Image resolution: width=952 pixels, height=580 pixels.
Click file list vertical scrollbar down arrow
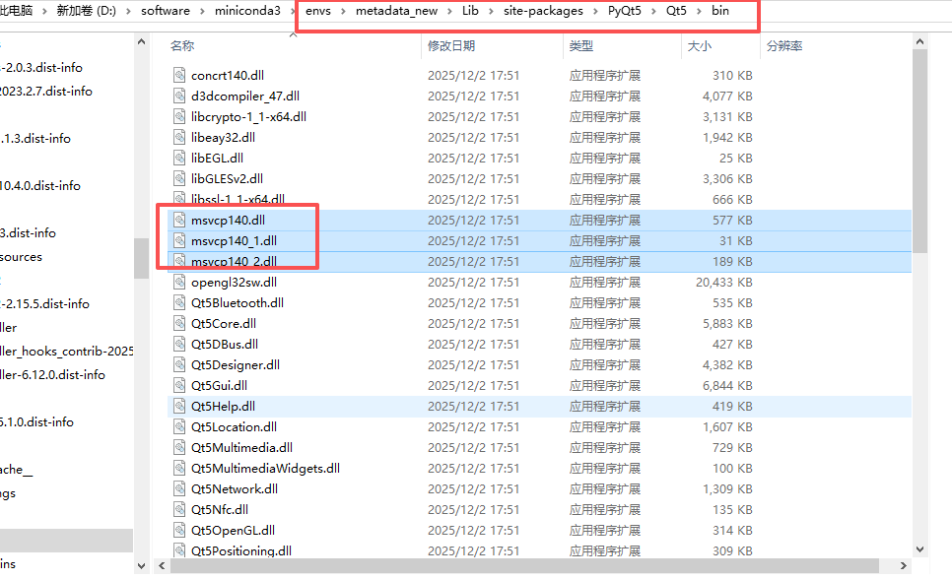[919, 549]
